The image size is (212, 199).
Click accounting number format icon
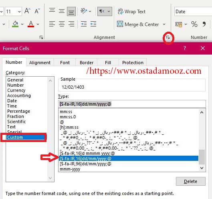179,24
